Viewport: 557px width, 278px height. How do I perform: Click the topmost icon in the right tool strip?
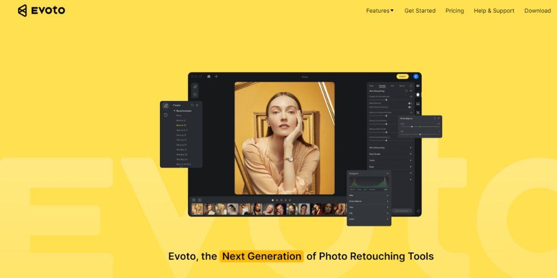(x=418, y=86)
